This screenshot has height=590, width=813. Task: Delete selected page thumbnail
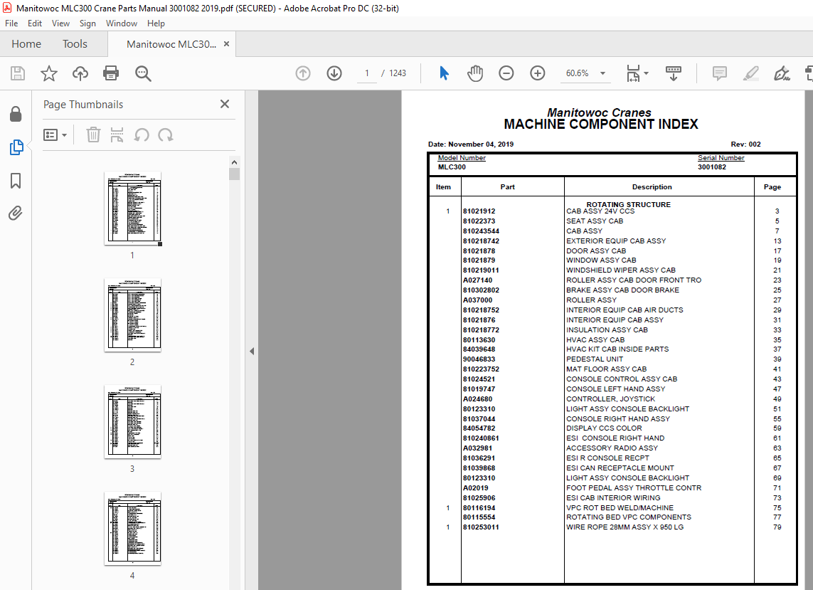point(93,135)
